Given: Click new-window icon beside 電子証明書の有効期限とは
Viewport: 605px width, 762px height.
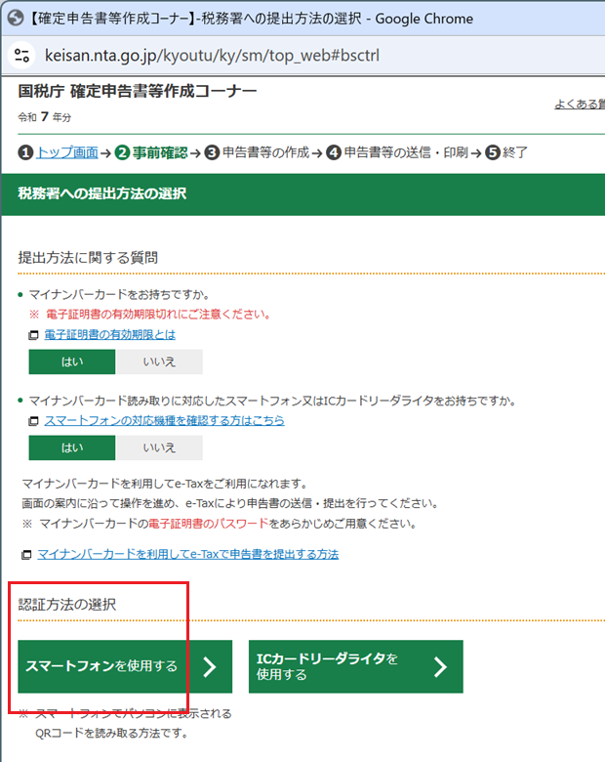Looking at the screenshot, I should point(34,335).
